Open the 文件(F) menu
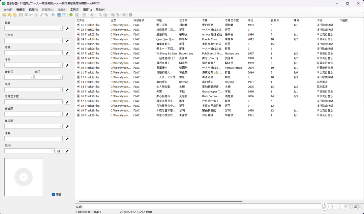Screen dimensions: 364x214 point(8,10)
